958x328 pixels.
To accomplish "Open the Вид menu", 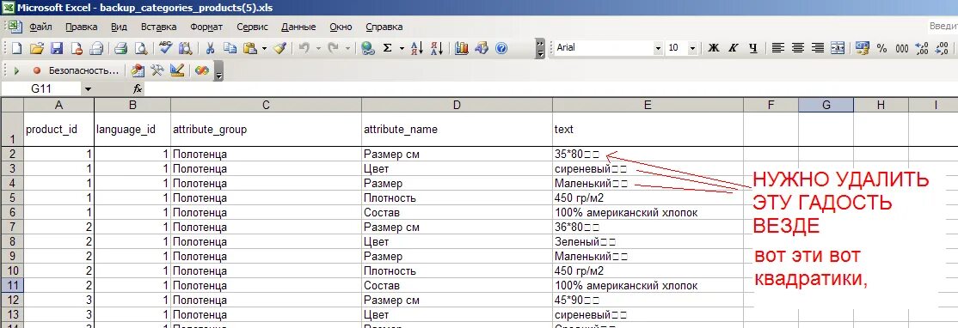I will coord(120,27).
